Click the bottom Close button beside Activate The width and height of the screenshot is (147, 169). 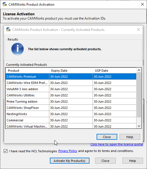point(105,161)
